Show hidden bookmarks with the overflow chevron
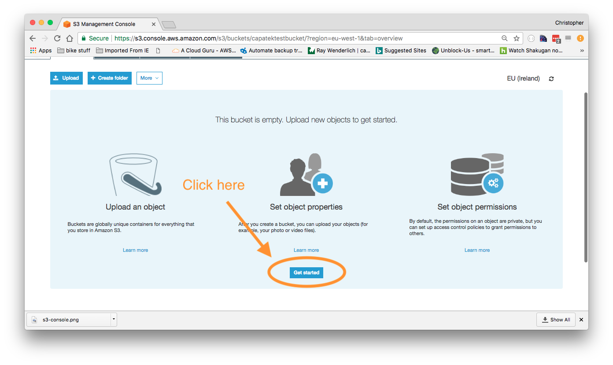Screen dimensions: 613x365 (x=582, y=51)
